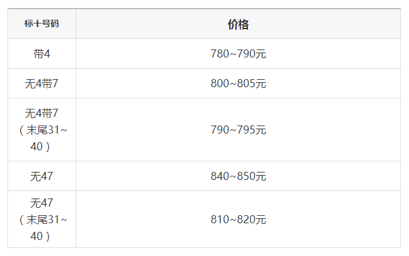The image size is (409, 256).
Task: Select the first 无4带7 row label
Action: click(42, 83)
